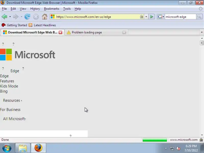Click the vertical scrollbar down arrow
Viewport: 204px width, 153px height.
point(202,135)
